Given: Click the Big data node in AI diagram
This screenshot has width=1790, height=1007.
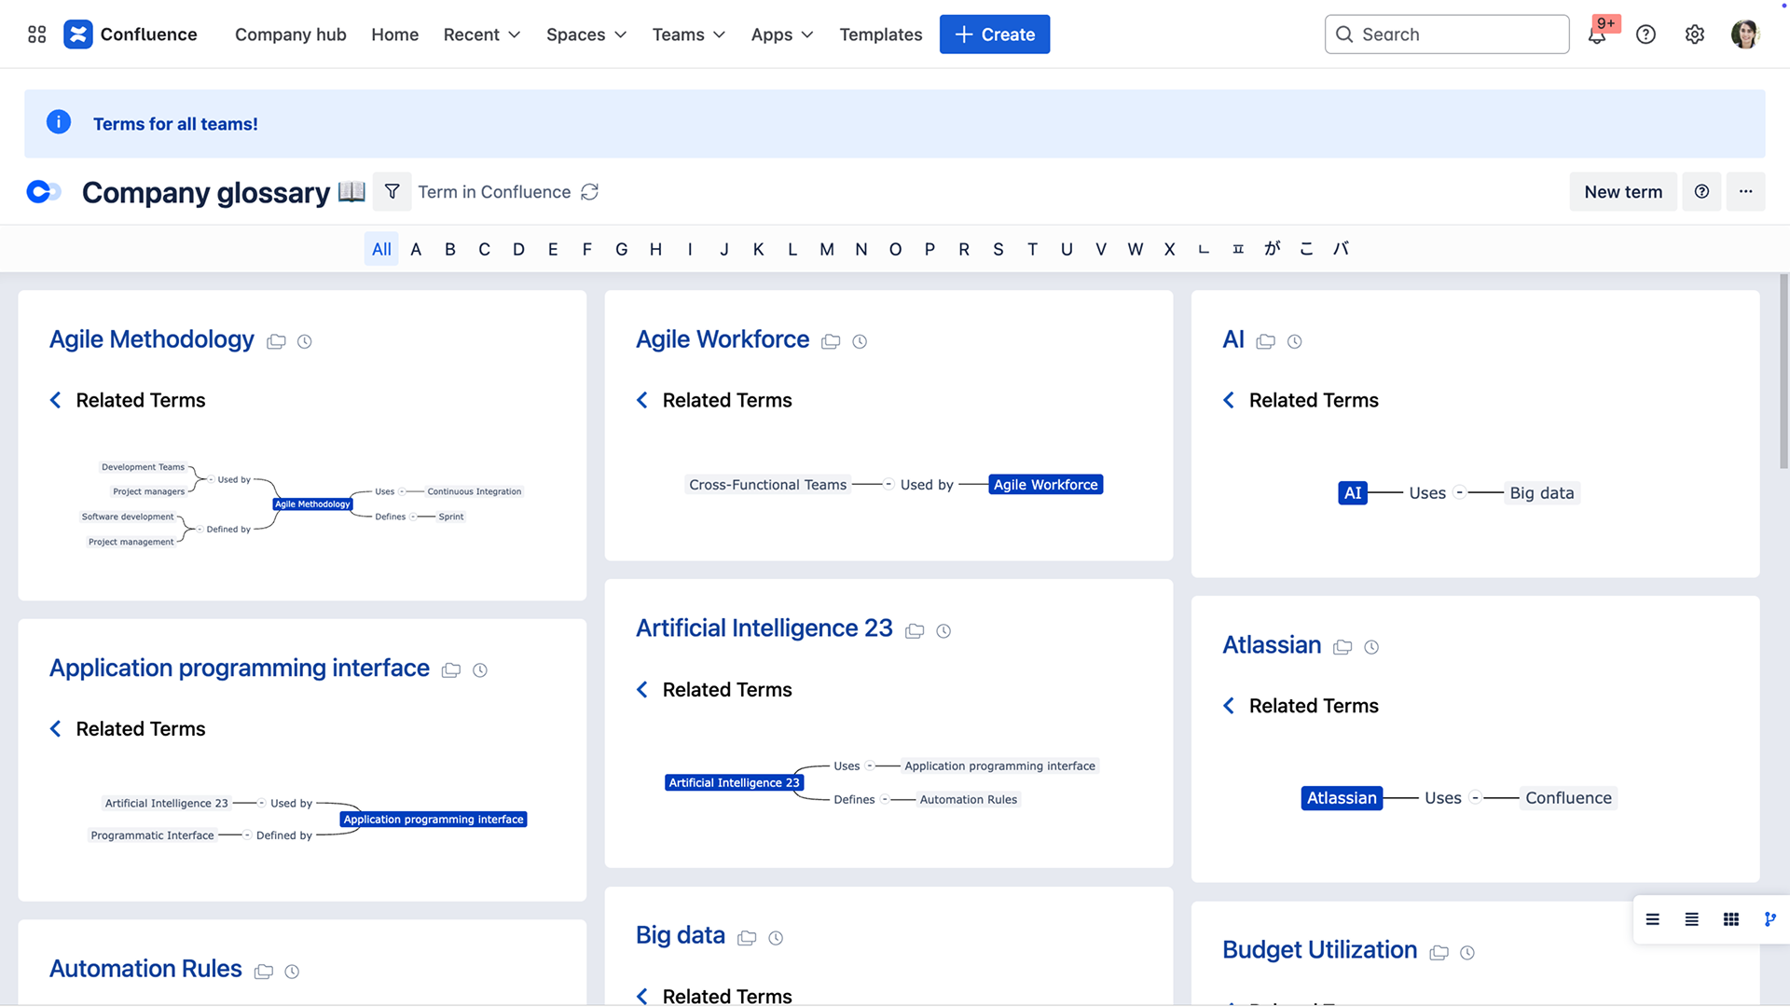Looking at the screenshot, I should click(1542, 492).
